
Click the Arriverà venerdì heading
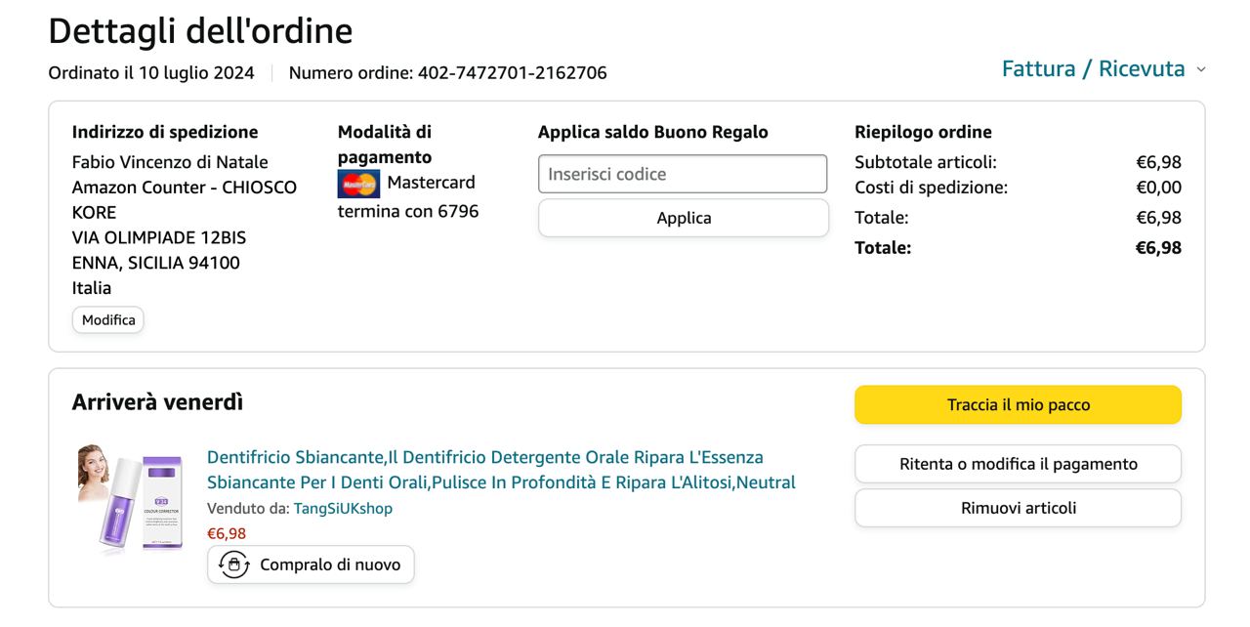click(157, 401)
